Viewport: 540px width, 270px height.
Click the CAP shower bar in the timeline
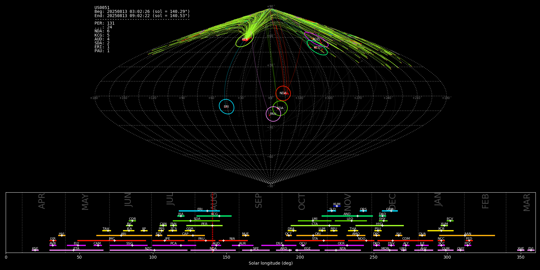tap(186, 235)
